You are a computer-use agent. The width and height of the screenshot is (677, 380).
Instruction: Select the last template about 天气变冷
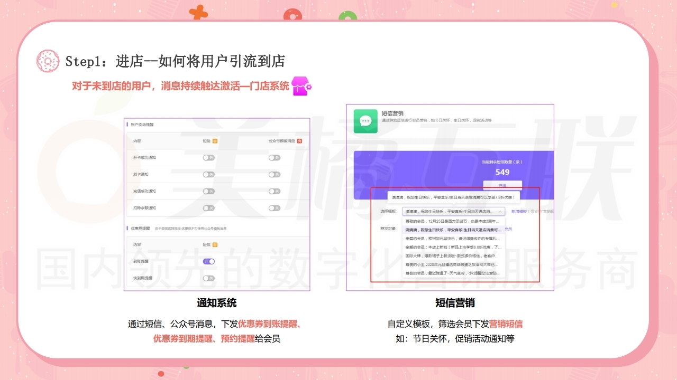pos(453,273)
